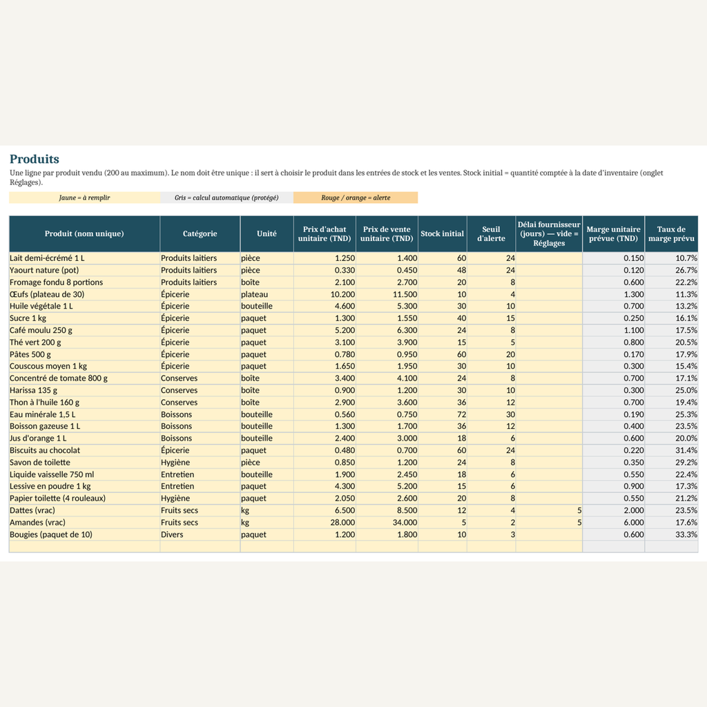The height and width of the screenshot is (707, 707).
Task: Select the 'Café moulu 250 g' cell
Action: (84, 330)
